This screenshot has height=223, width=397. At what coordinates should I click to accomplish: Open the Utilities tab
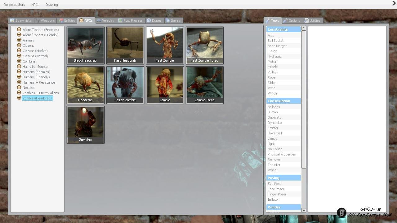tap(313, 20)
